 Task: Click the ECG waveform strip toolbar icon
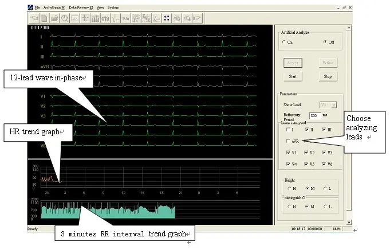pyautogui.click(x=75, y=18)
